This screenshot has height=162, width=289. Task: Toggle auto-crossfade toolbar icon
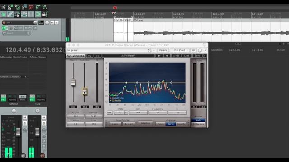(4, 14)
